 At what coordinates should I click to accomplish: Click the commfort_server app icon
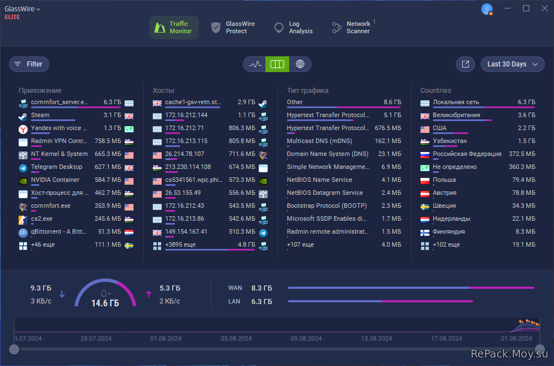pos(23,104)
